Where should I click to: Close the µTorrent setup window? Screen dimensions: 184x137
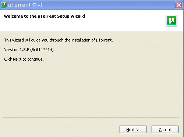tap(178, 5)
